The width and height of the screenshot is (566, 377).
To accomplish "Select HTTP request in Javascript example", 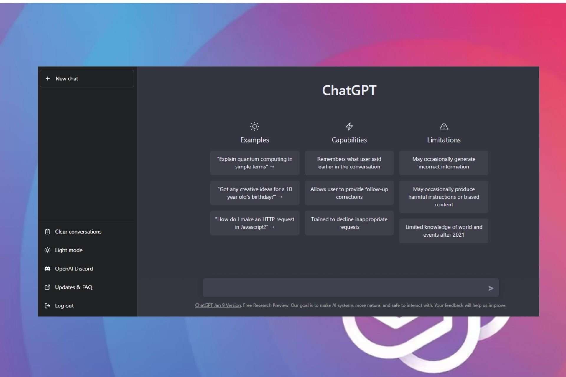I will [x=255, y=223].
